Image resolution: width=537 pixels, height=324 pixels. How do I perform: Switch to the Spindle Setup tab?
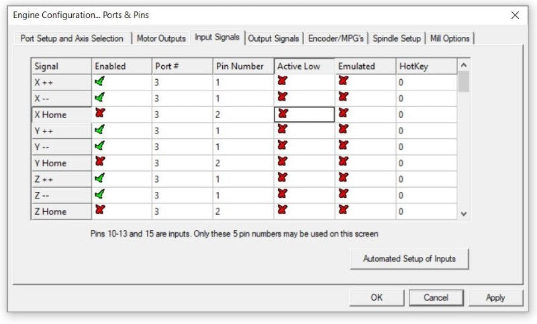click(397, 38)
